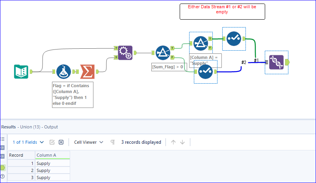Click the [Sum_Flag] > 0 annotation

point(169,67)
